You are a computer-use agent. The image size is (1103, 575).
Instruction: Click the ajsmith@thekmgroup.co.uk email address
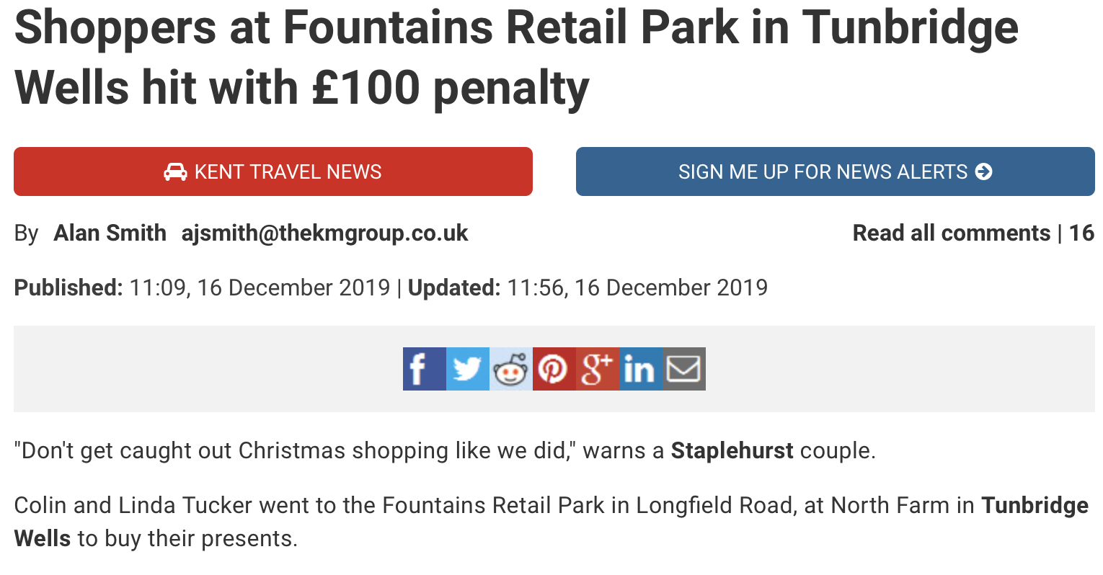324,233
